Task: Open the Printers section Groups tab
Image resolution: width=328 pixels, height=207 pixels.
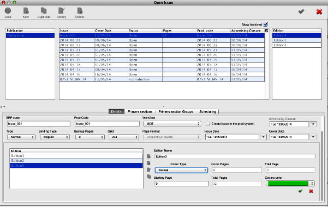Action: coord(176,111)
